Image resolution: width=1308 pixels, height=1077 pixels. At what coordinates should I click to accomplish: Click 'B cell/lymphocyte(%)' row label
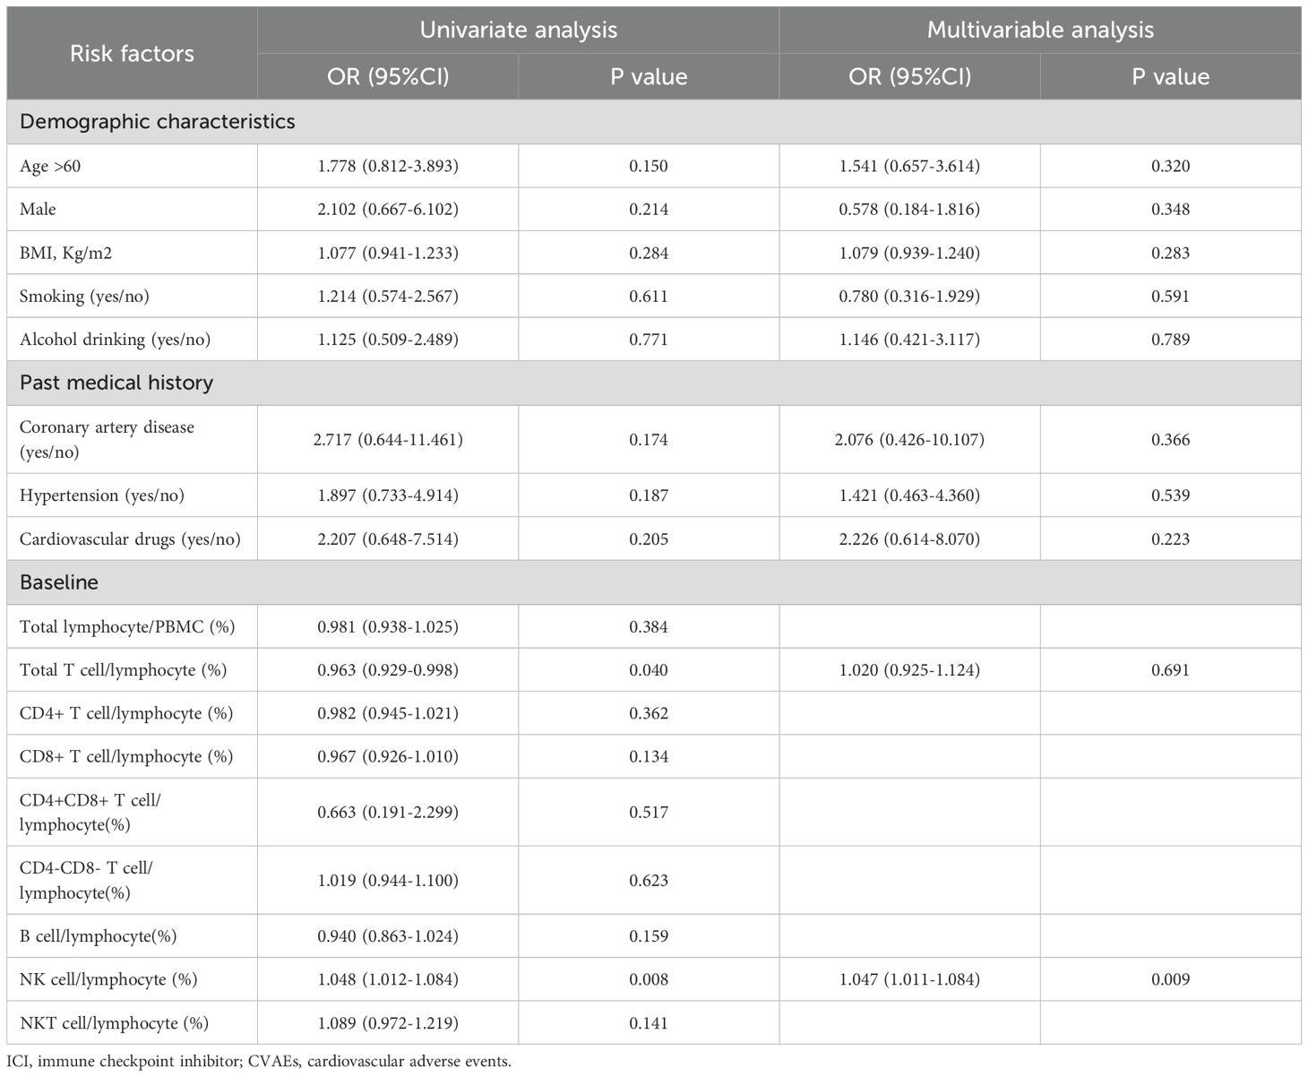tap(99, 935)
